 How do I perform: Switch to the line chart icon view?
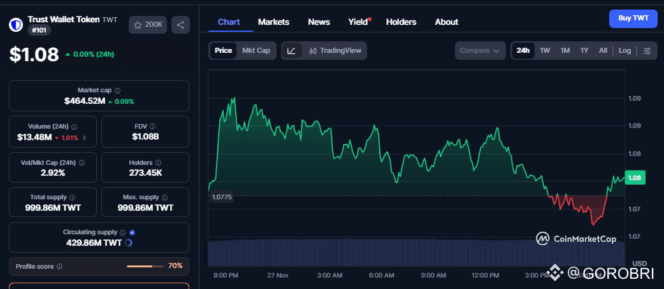tap(291, 51)
